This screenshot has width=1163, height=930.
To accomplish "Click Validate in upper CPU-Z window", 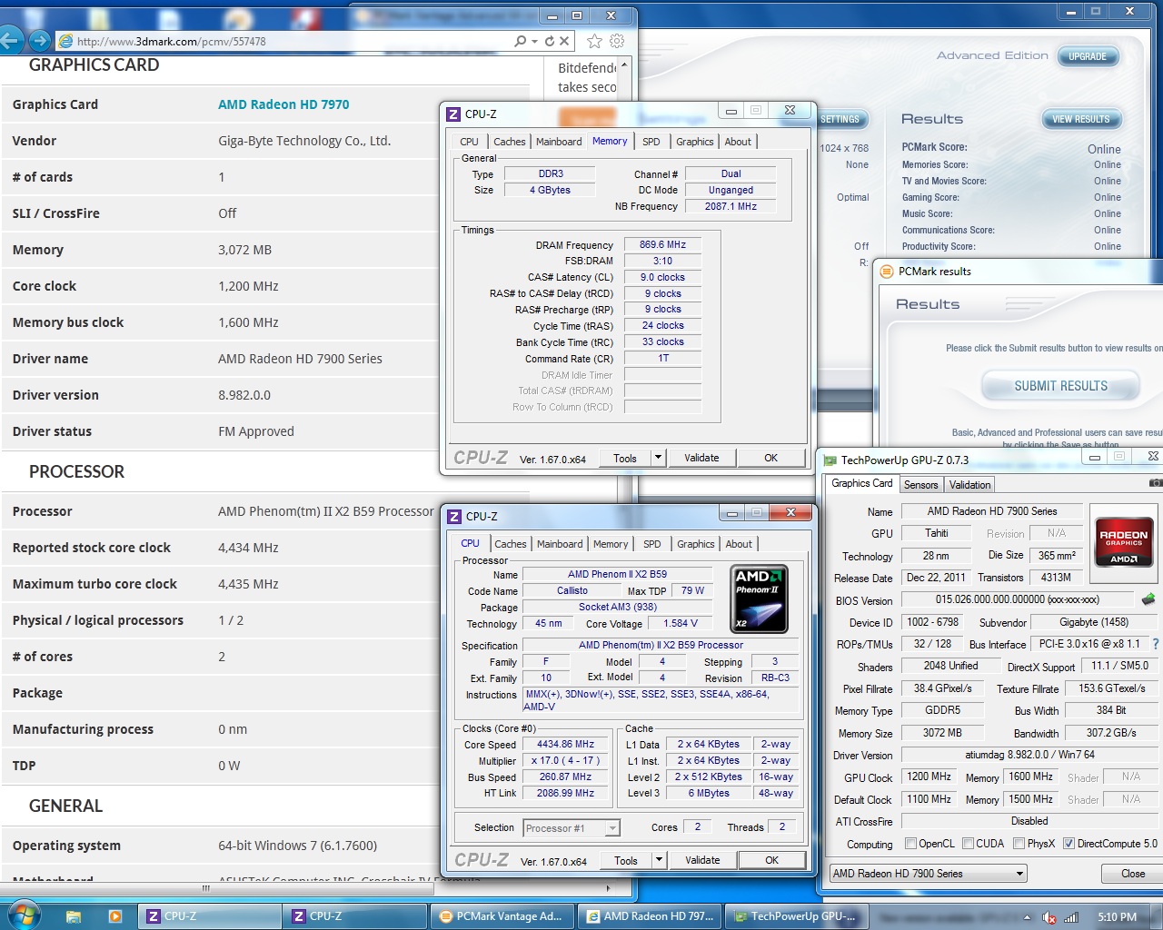I will coord(701,458).
